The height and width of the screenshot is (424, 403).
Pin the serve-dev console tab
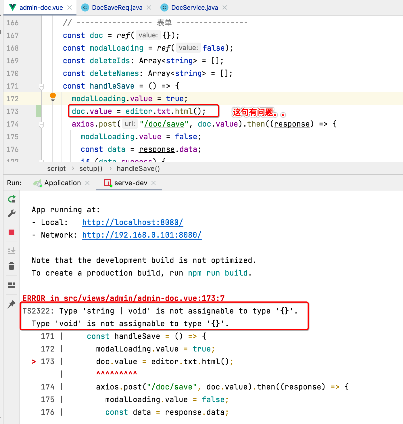pos(11,304)
